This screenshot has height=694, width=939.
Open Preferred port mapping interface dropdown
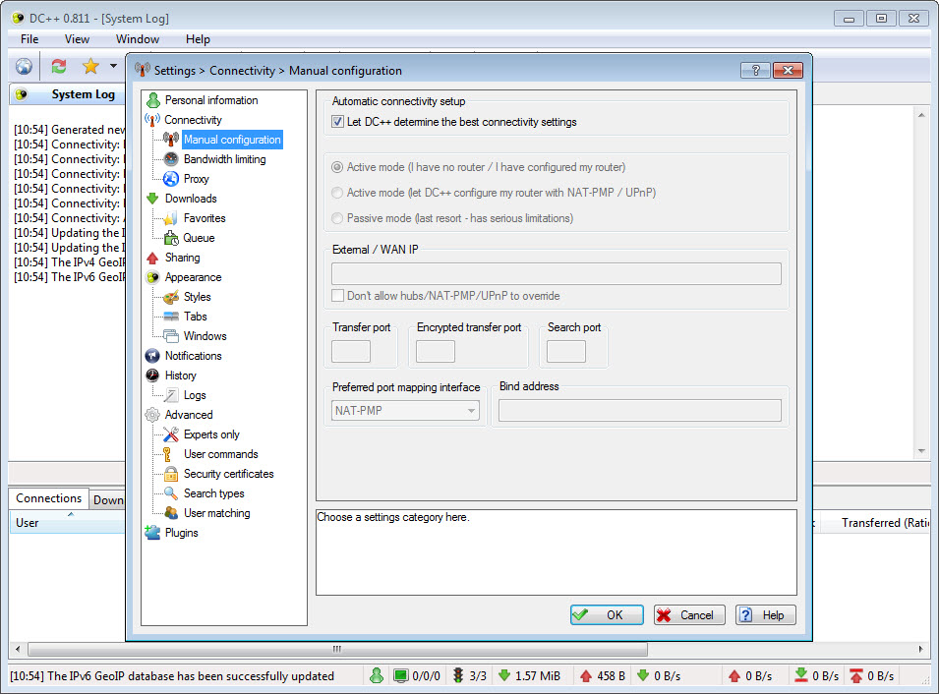click(x=405, y=410)
